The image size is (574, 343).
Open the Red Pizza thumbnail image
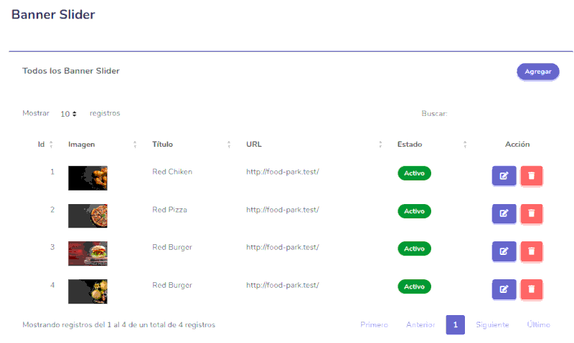[88, 216]
